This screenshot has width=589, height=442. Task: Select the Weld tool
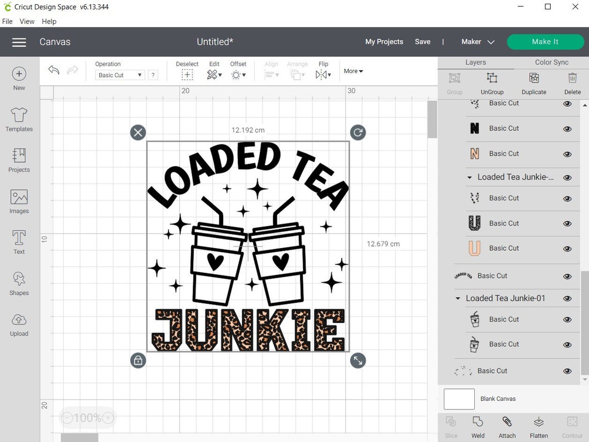pos(477,425)
